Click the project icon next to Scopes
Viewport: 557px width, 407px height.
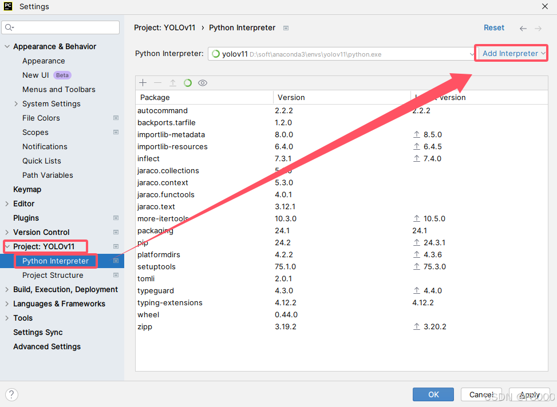(116, 132)
